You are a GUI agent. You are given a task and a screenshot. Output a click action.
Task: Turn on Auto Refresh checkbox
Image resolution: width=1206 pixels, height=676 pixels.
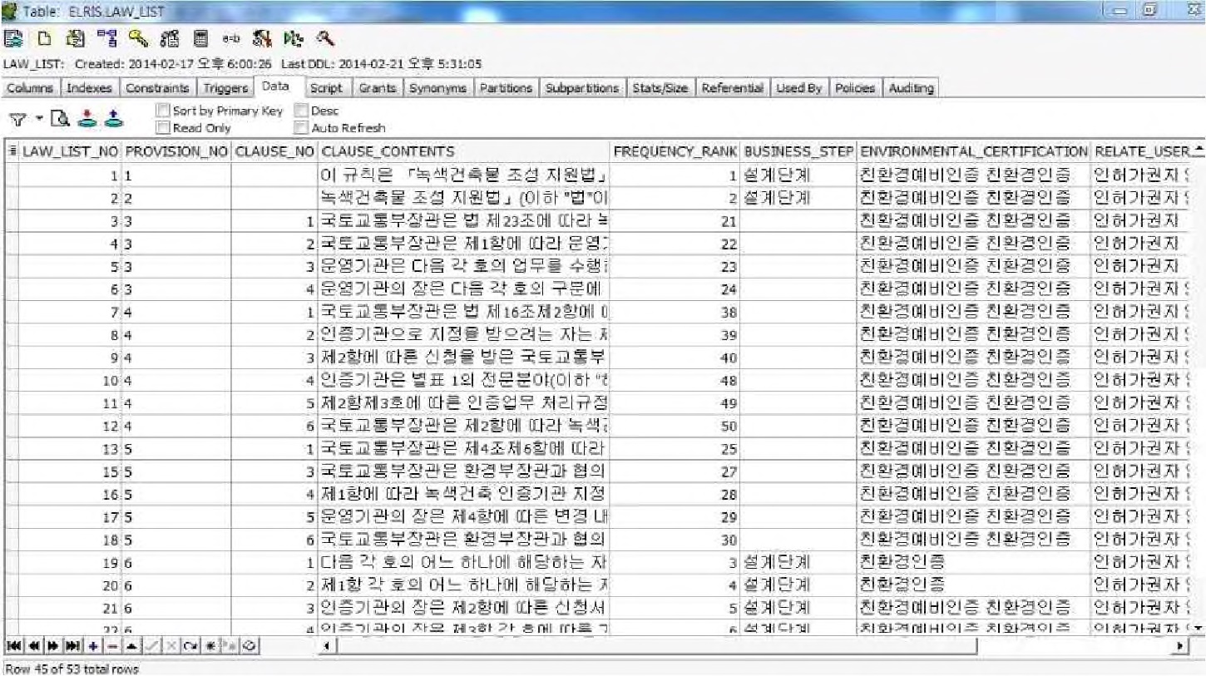coord(301,128)
